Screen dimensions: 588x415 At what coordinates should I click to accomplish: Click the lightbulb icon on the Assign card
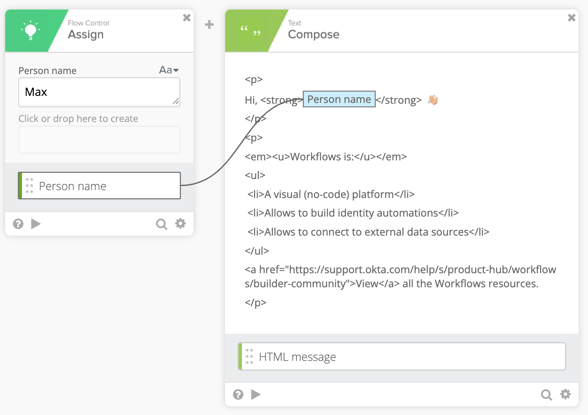tap(31, 30)
